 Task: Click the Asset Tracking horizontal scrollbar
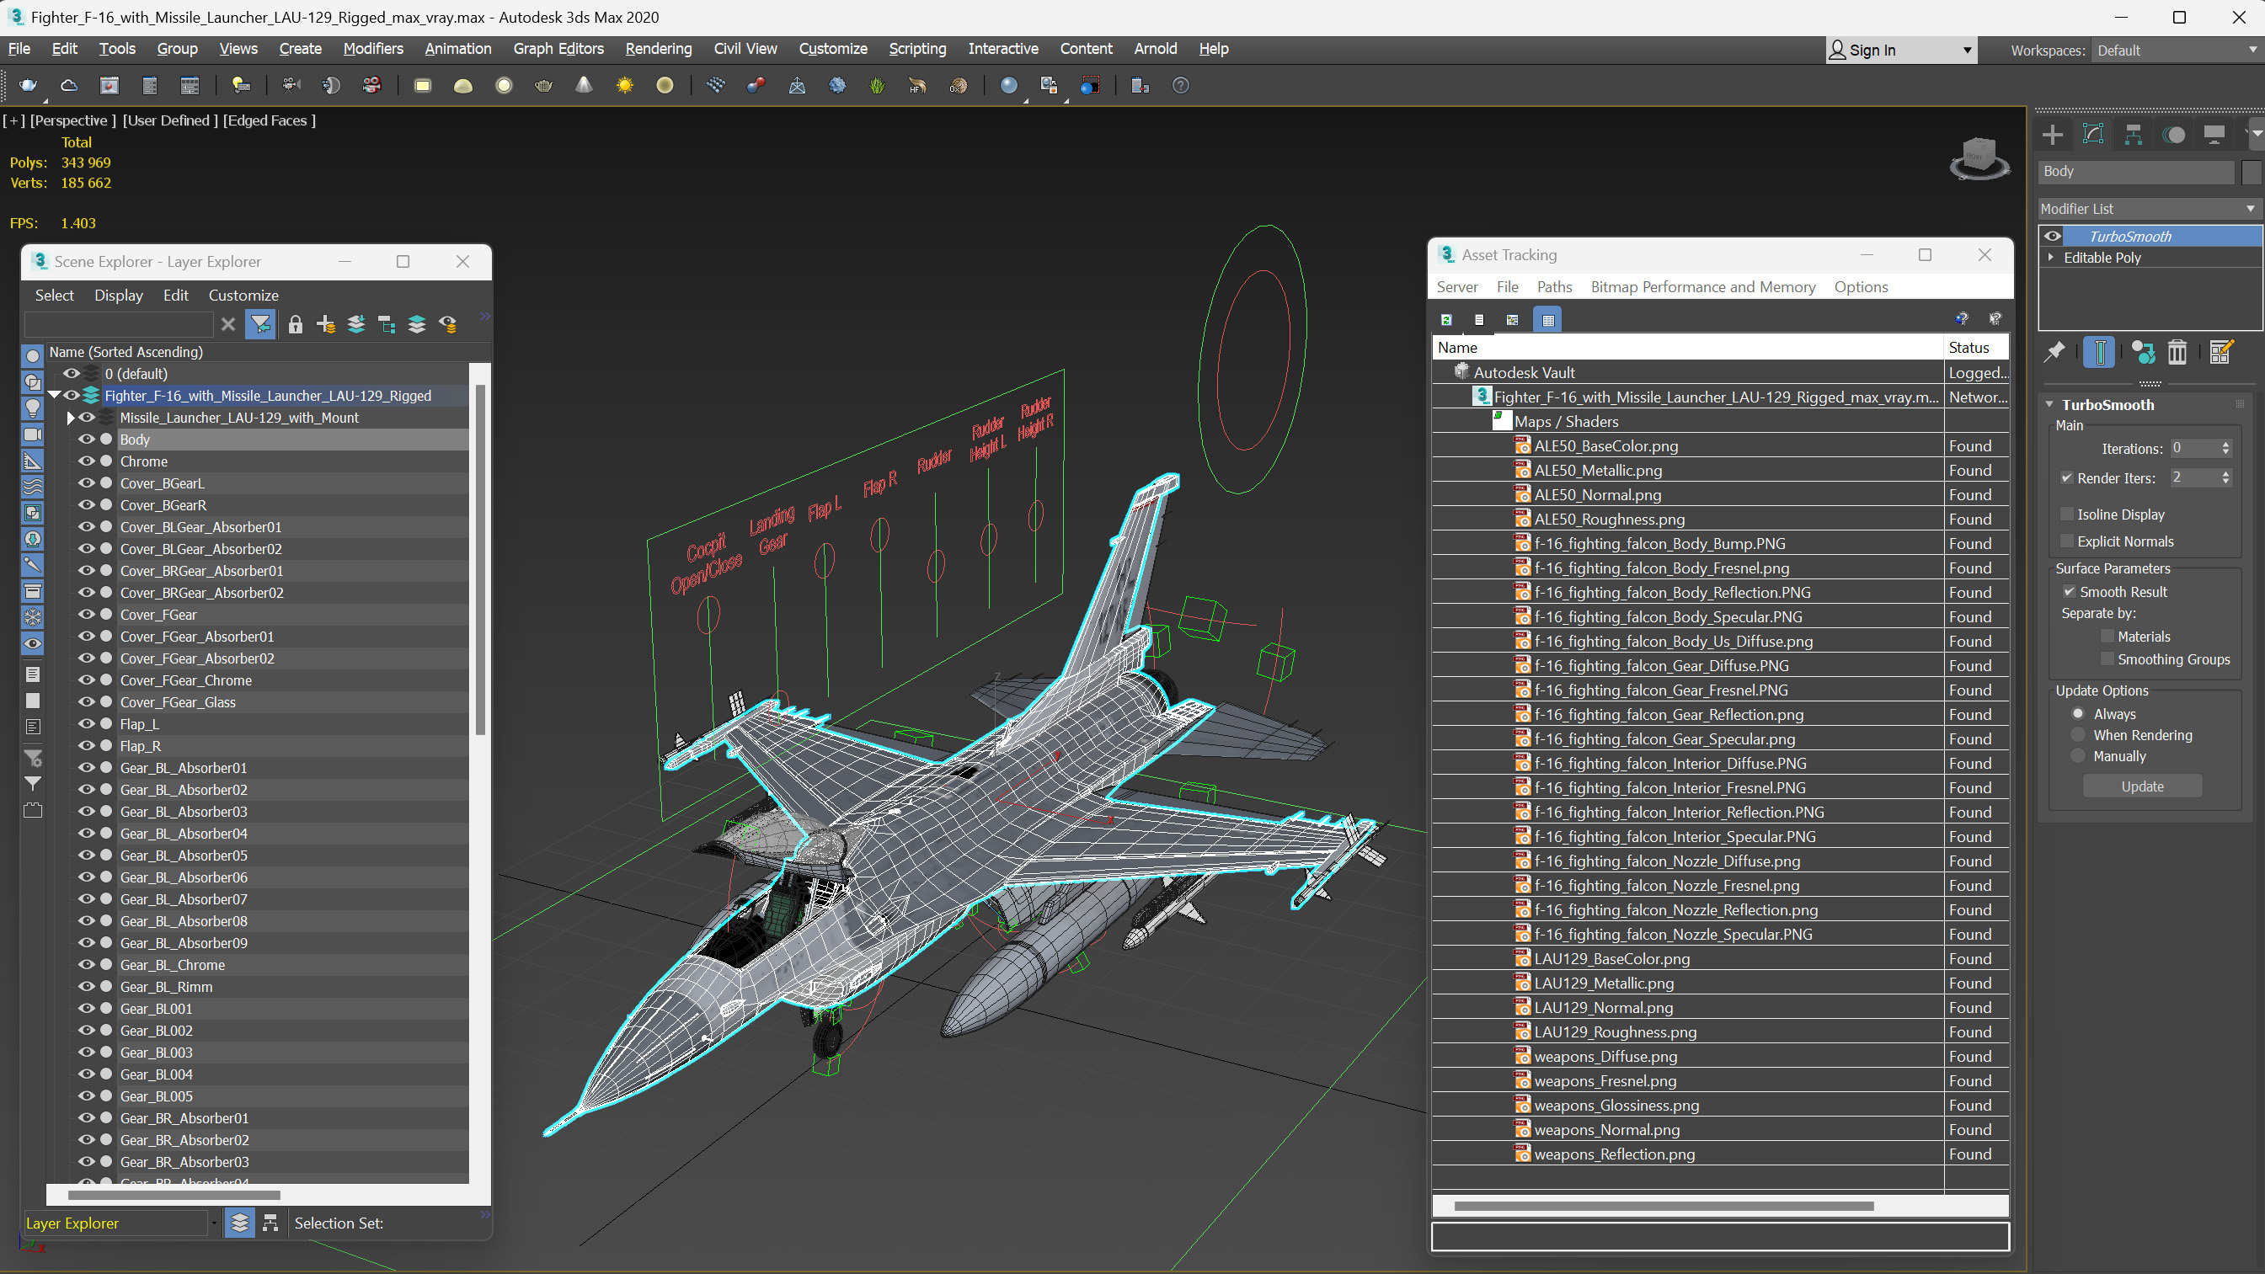coord(1664,1206)
